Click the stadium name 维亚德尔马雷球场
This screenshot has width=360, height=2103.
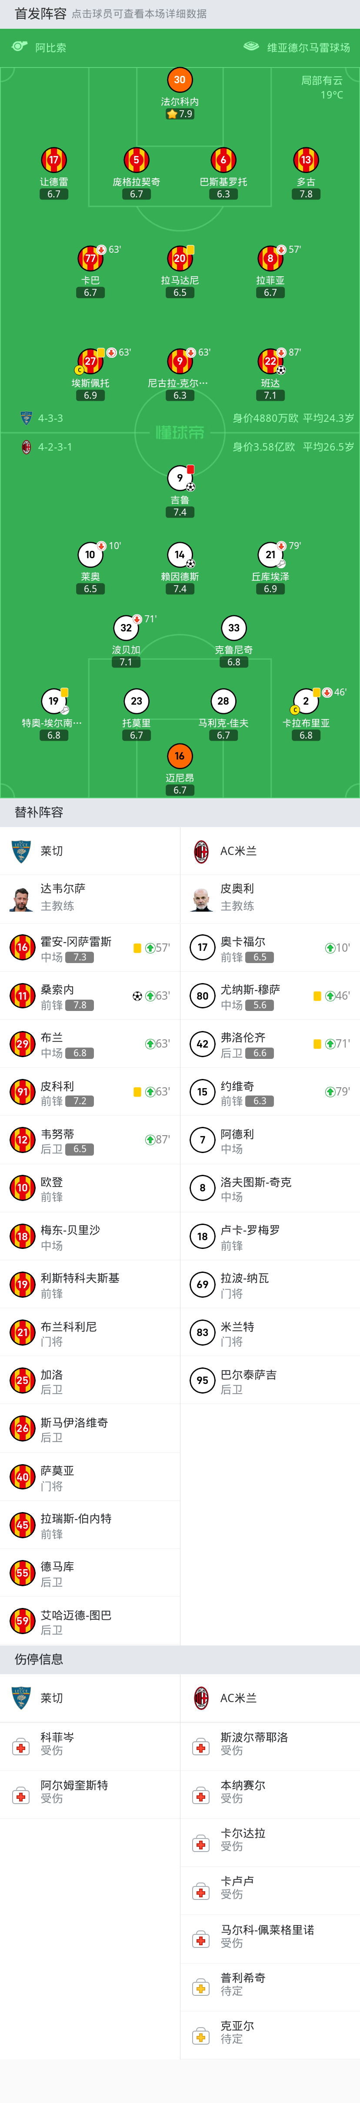pos(309,47)
